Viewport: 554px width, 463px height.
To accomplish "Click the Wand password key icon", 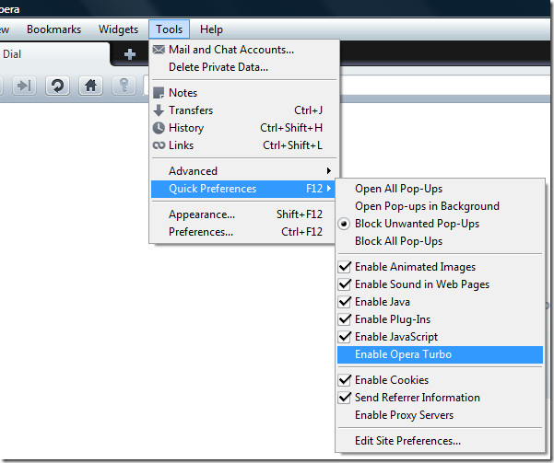I will (x=123, y=86).
